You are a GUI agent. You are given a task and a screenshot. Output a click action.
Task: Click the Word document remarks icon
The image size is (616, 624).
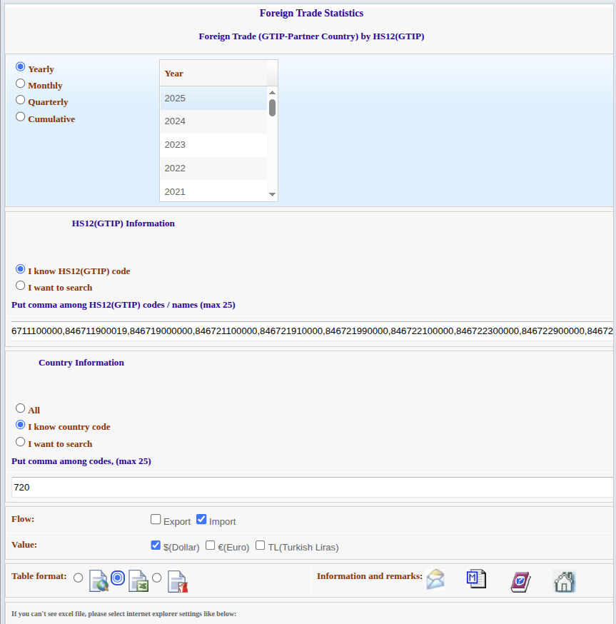point(476,580)
